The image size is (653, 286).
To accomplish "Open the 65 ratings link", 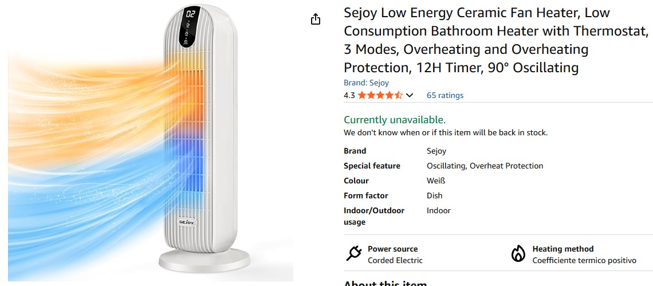I will click(445, 95).
